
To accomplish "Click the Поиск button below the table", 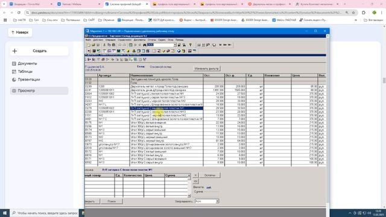I will click(x=112, y=201).
